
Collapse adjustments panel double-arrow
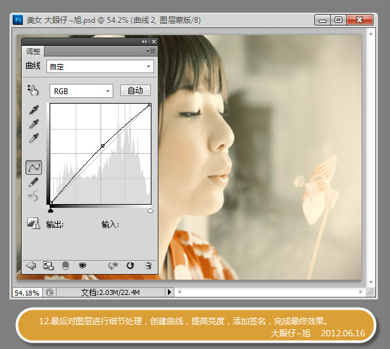pos(144,41)
